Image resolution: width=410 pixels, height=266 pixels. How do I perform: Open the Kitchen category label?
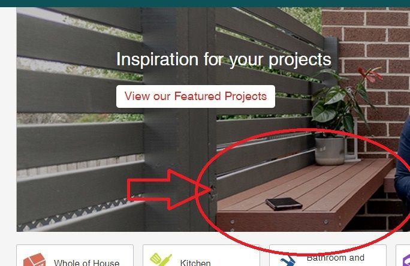click(195, 262)
